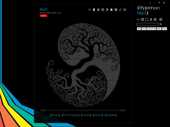
Task: Close all tiddlers with crosses icon
Action: click(x=143, y=19)
